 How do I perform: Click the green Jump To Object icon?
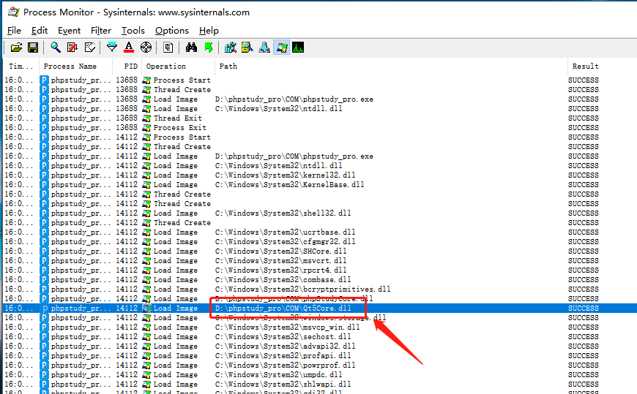[209, 48]
